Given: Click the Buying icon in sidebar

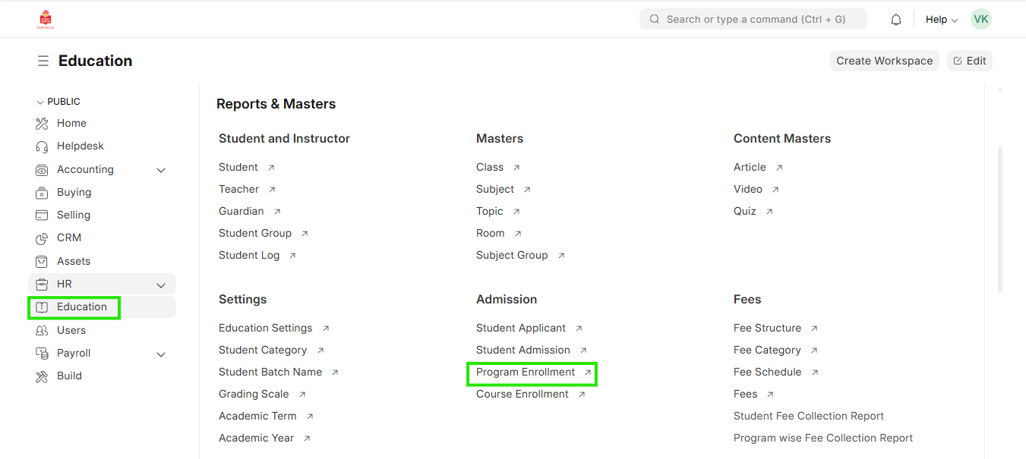Looking at the screenshot, I should [x=42, y=193].
